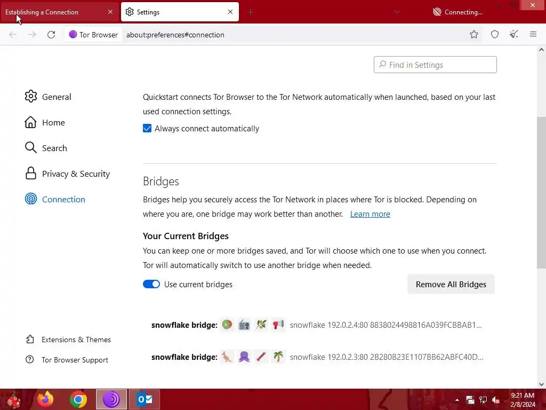Select the Settings tab
This screenshot has width=546, height=410.
180,12
